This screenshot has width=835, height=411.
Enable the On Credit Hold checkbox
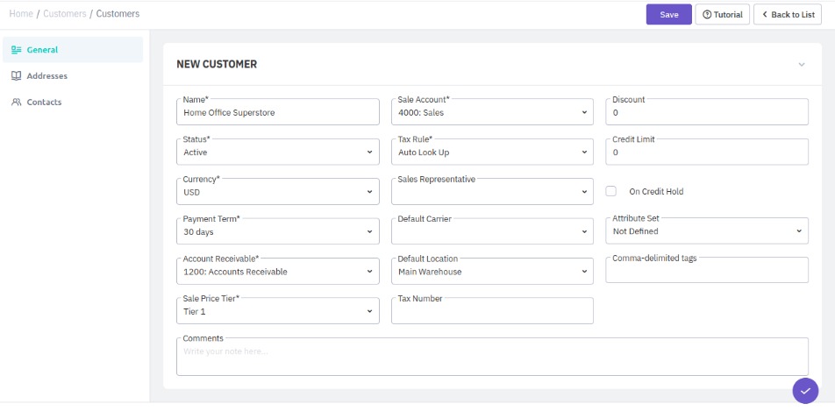(611, 191)
